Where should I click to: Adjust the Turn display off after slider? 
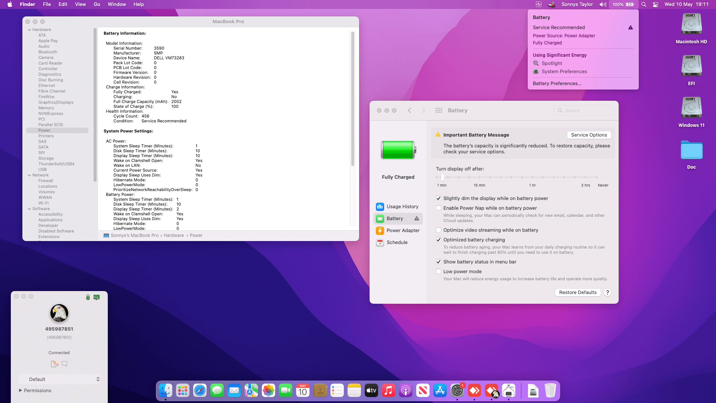pyautogui.click(x=443, y=177)
